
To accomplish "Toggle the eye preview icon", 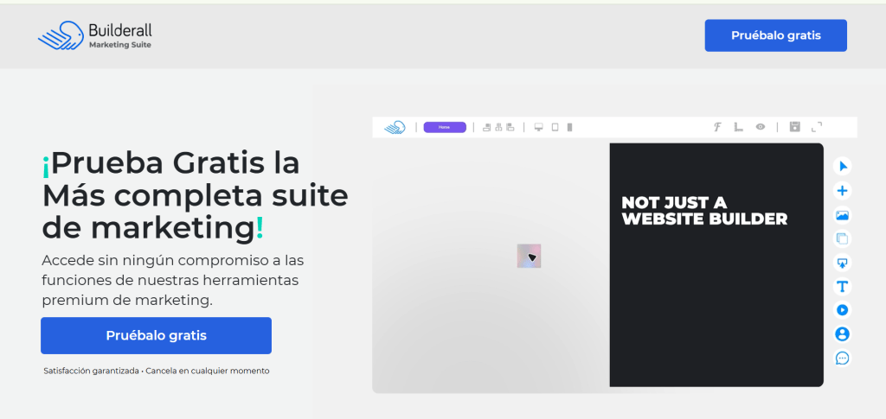I will coord(761,127).
